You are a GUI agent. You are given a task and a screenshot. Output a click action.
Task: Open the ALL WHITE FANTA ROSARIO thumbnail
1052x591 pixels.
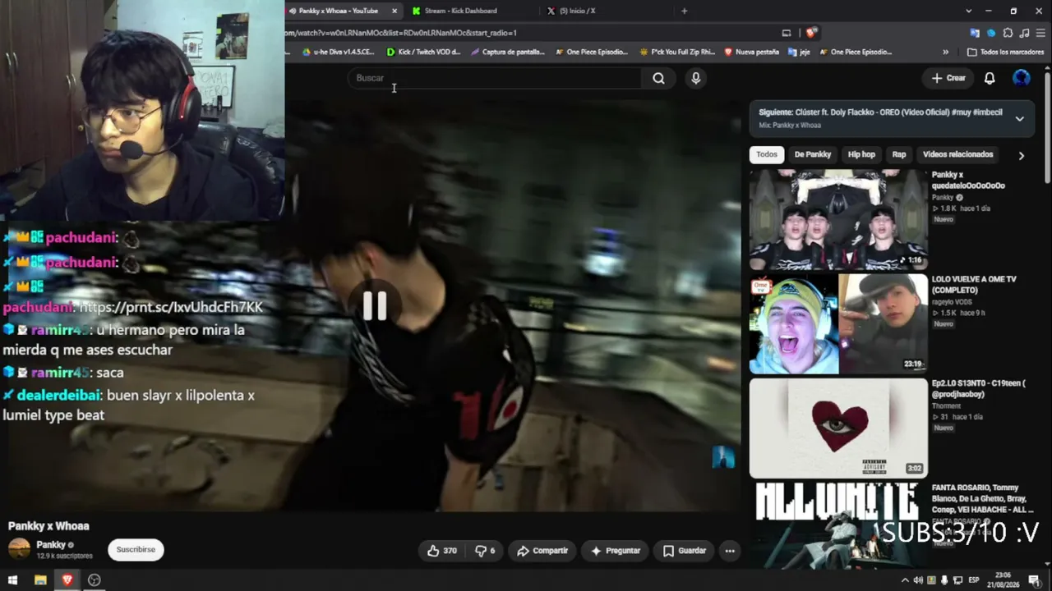click(x=838, y=525)
